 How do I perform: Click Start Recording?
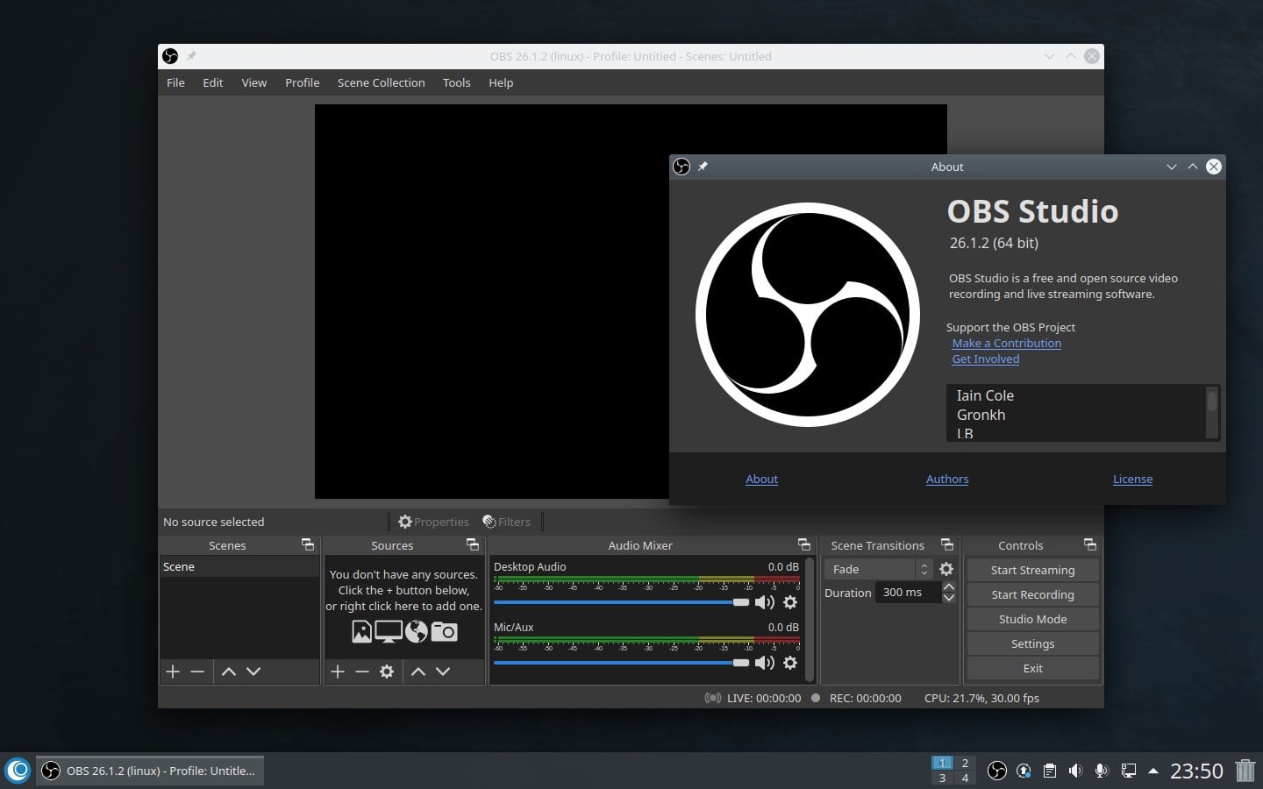[x=1032, y=594]
